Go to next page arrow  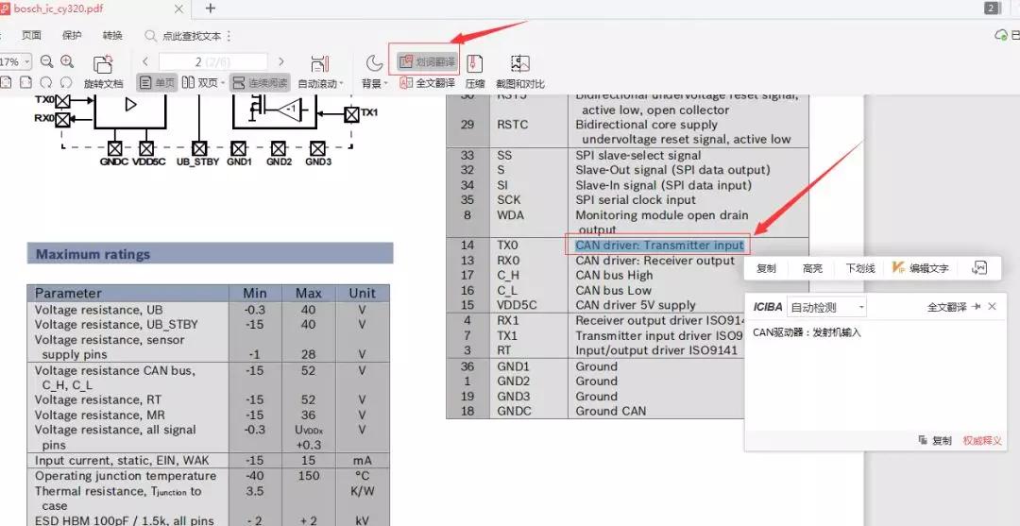[x=281, y=61]
